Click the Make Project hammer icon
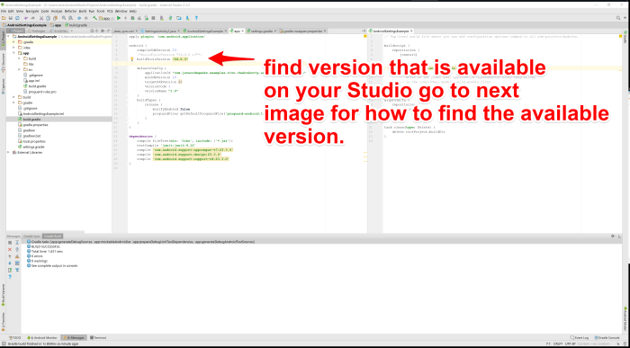 (94, 18)
